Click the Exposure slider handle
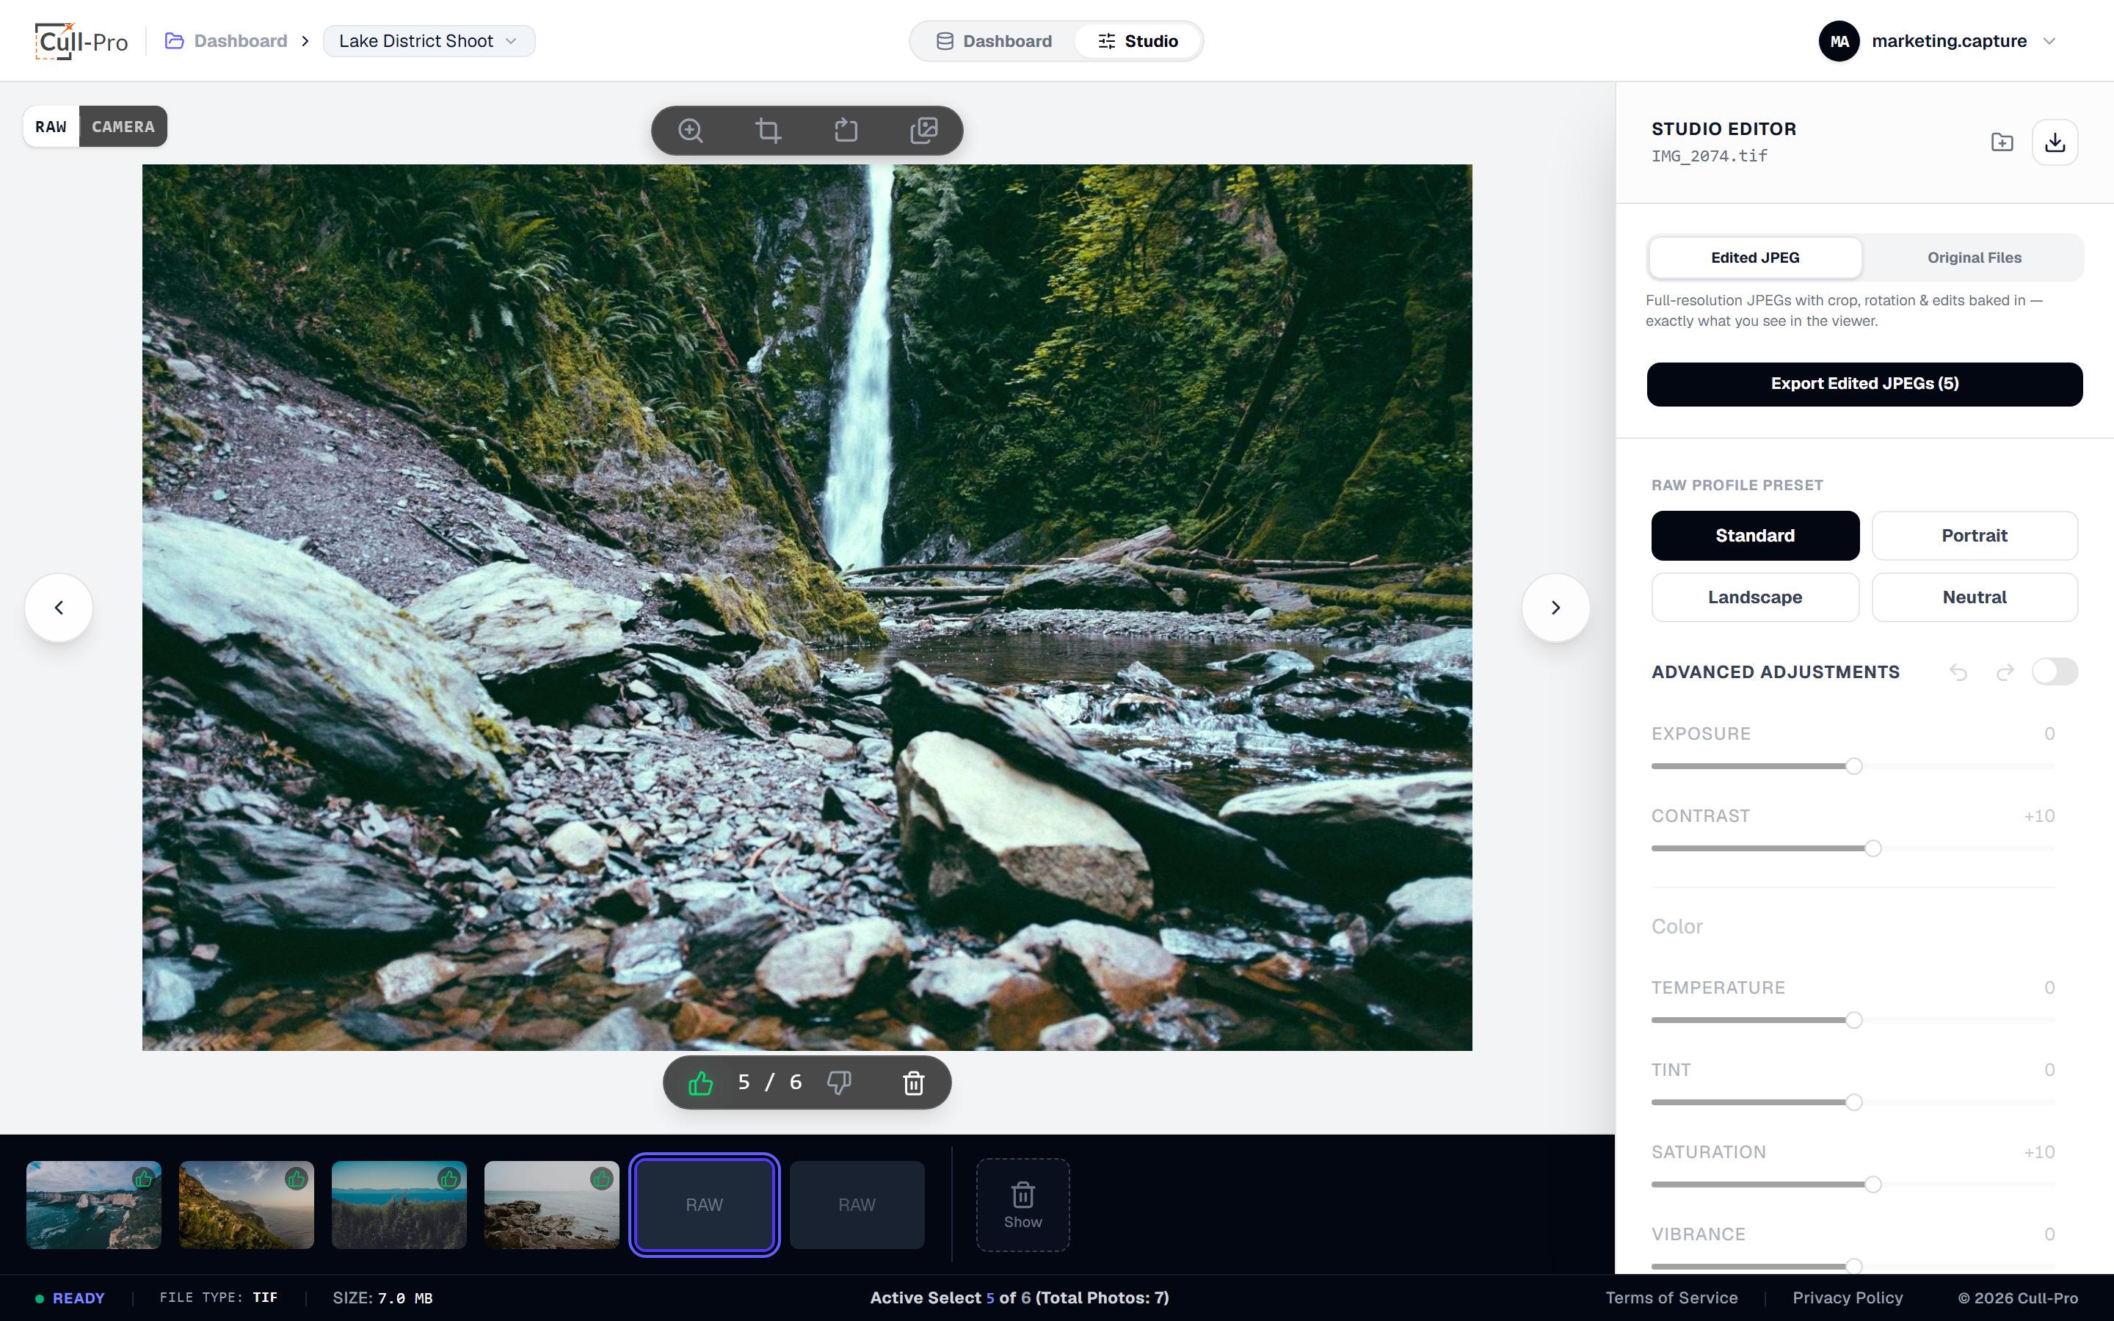Screen dimensions: 2114x1321 (1853, 766)
